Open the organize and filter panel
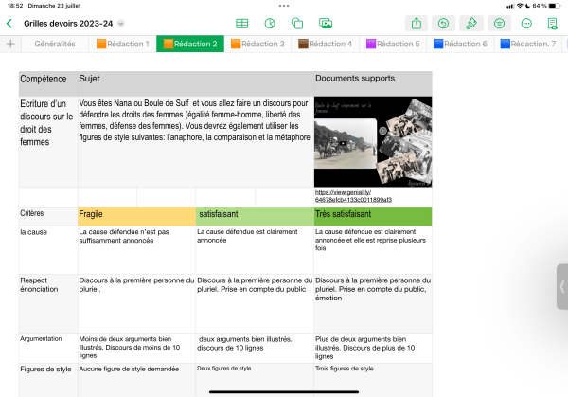Screen dimensions: 568x397 [499, 23]
